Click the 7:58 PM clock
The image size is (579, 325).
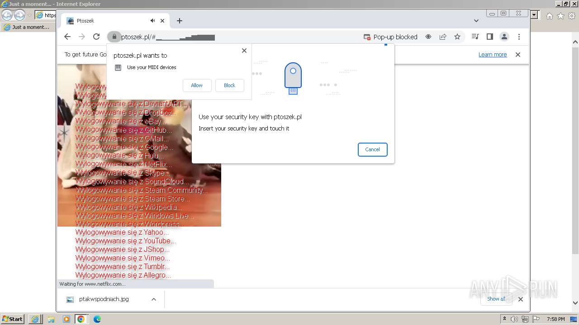pos(555,319)
